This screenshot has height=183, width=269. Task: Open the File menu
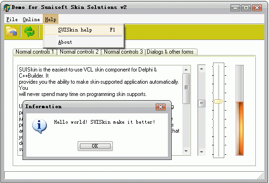pos(12,19)
